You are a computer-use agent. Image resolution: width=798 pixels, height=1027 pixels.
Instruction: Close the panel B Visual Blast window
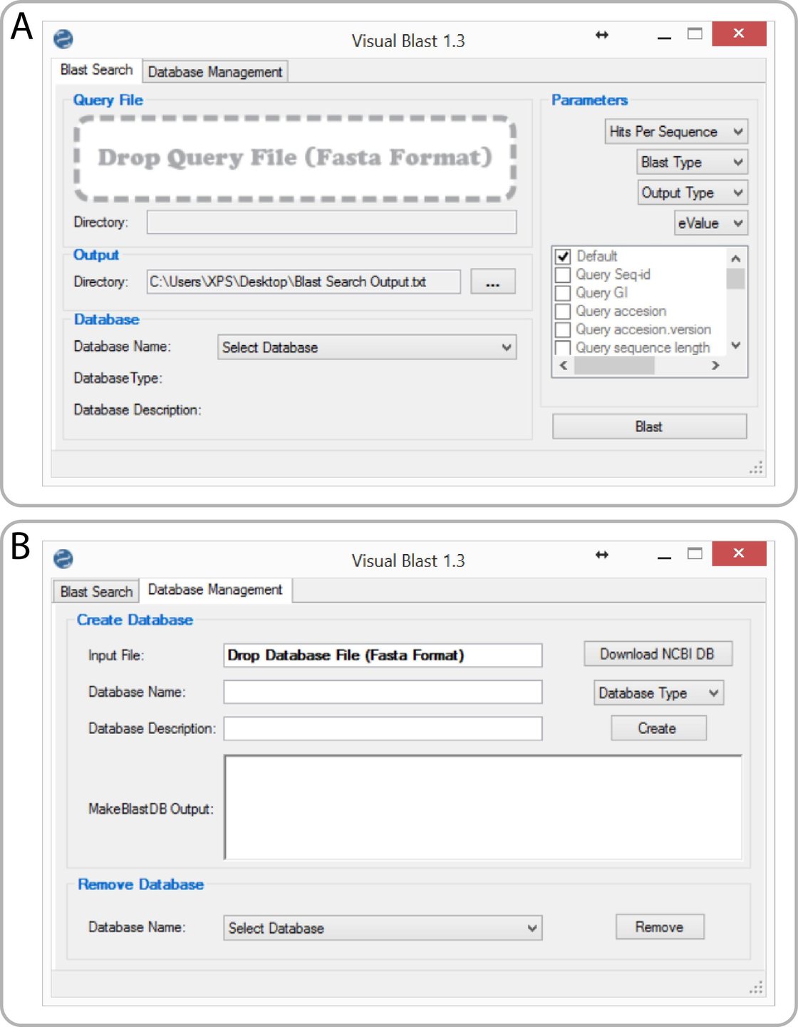(x=739, y=553)
